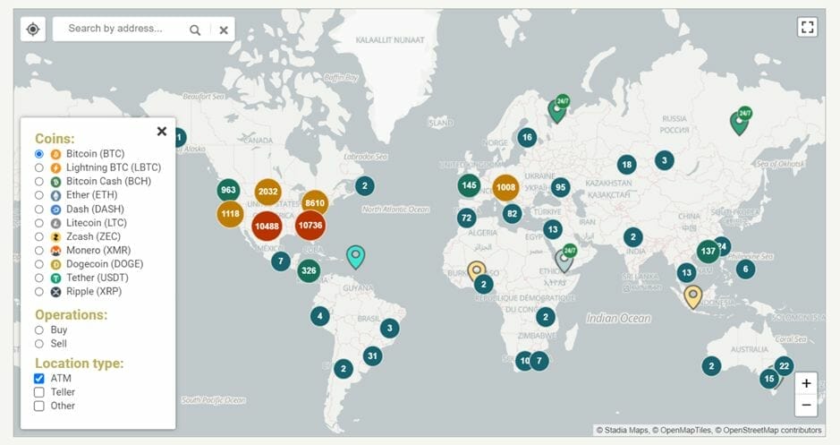Screen dimensions: 840x445
Task: Toggle fullscreen map view
Action: pyautogui.click(x=807, y=27)
